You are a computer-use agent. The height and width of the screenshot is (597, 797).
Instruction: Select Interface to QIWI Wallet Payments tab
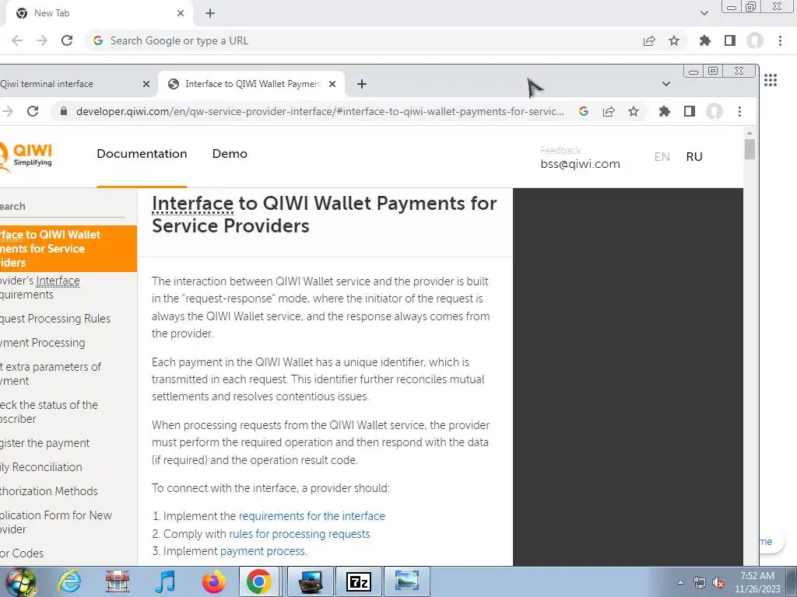[x=252, y=84]
